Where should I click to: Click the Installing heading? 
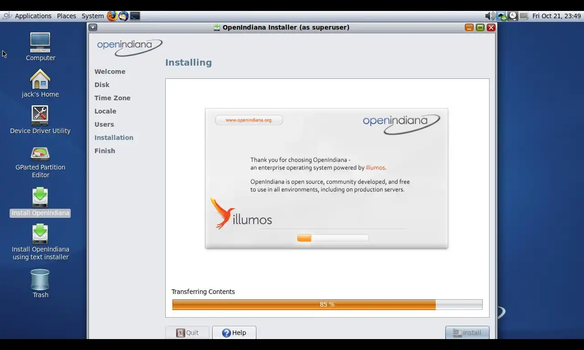pos(188,62)
